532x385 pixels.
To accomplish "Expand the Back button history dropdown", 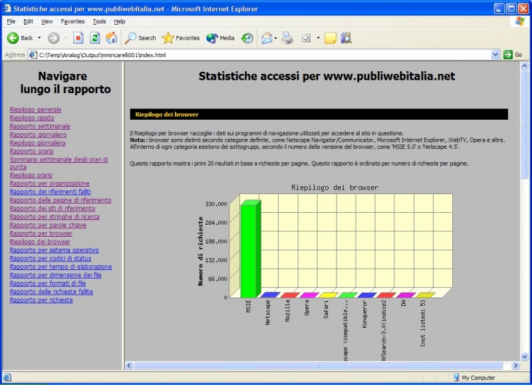I will (x=40, y=38).
